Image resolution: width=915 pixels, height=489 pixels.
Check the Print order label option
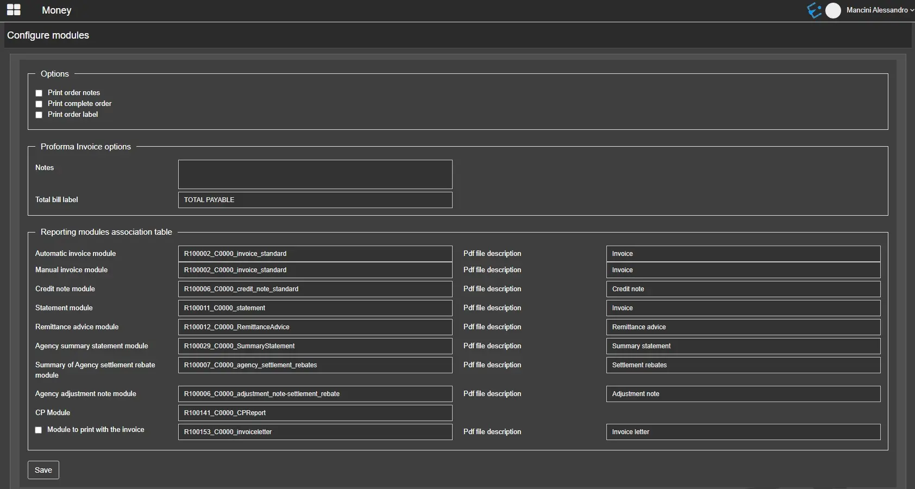pos(39,115)
